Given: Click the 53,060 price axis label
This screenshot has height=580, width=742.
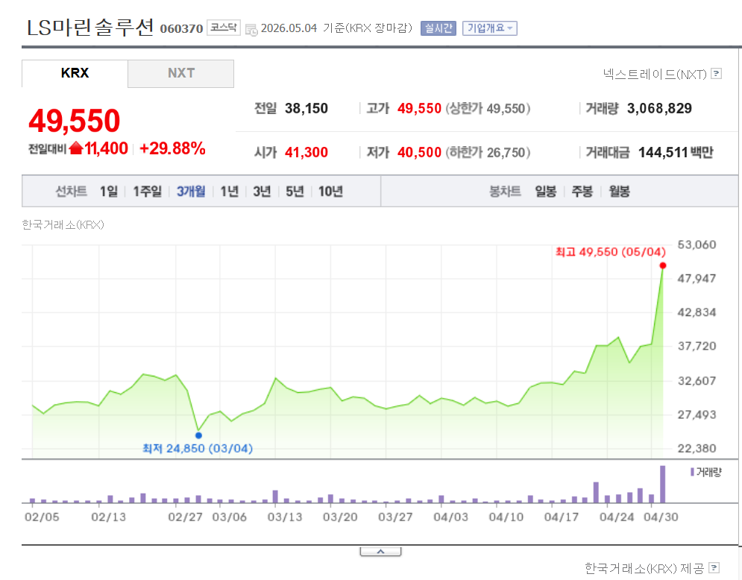Looking at the screenshot, I should point(697,245).
